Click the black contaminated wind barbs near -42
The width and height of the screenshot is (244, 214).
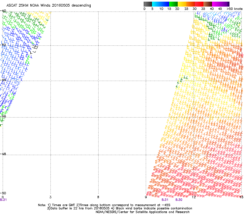coord(34,49)
